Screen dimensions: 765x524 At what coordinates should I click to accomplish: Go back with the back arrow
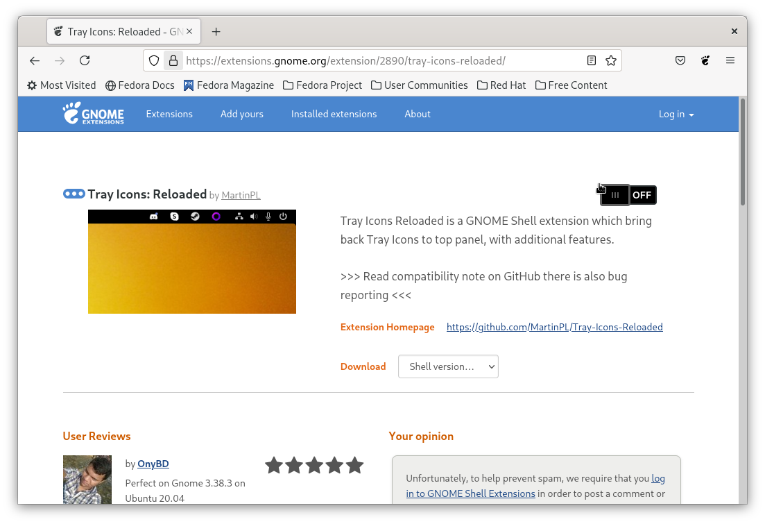[35, 60]
